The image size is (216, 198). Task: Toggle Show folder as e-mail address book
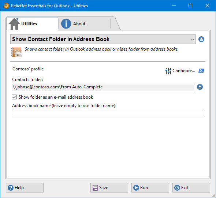pos(14,97)
